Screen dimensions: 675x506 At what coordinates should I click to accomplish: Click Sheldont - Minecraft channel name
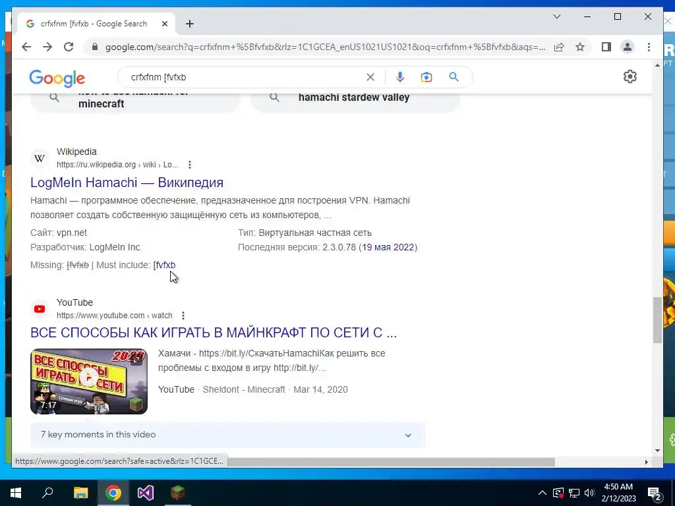pyautogui.click(x=244, y=389)
